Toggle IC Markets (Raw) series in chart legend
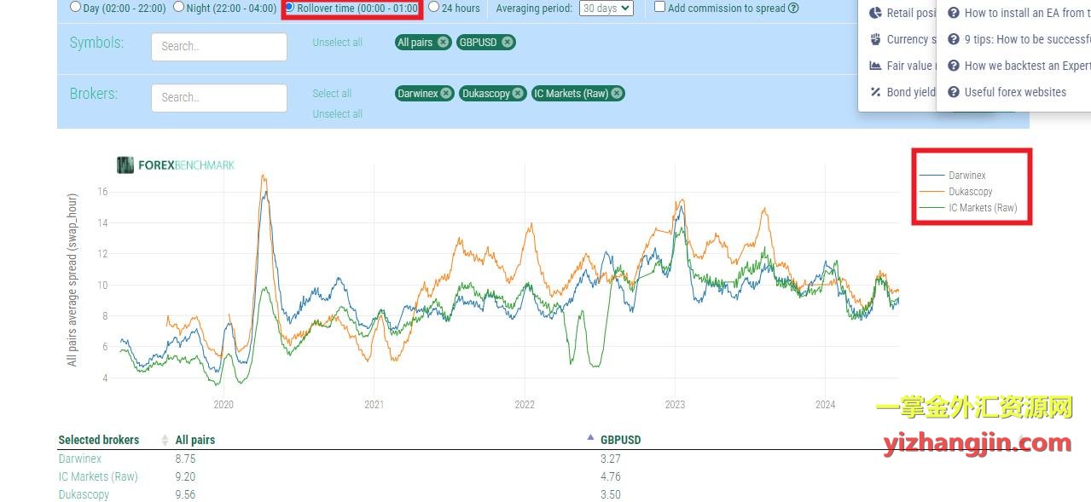Viewport: 1091px width, 502px height. point(969,208)
